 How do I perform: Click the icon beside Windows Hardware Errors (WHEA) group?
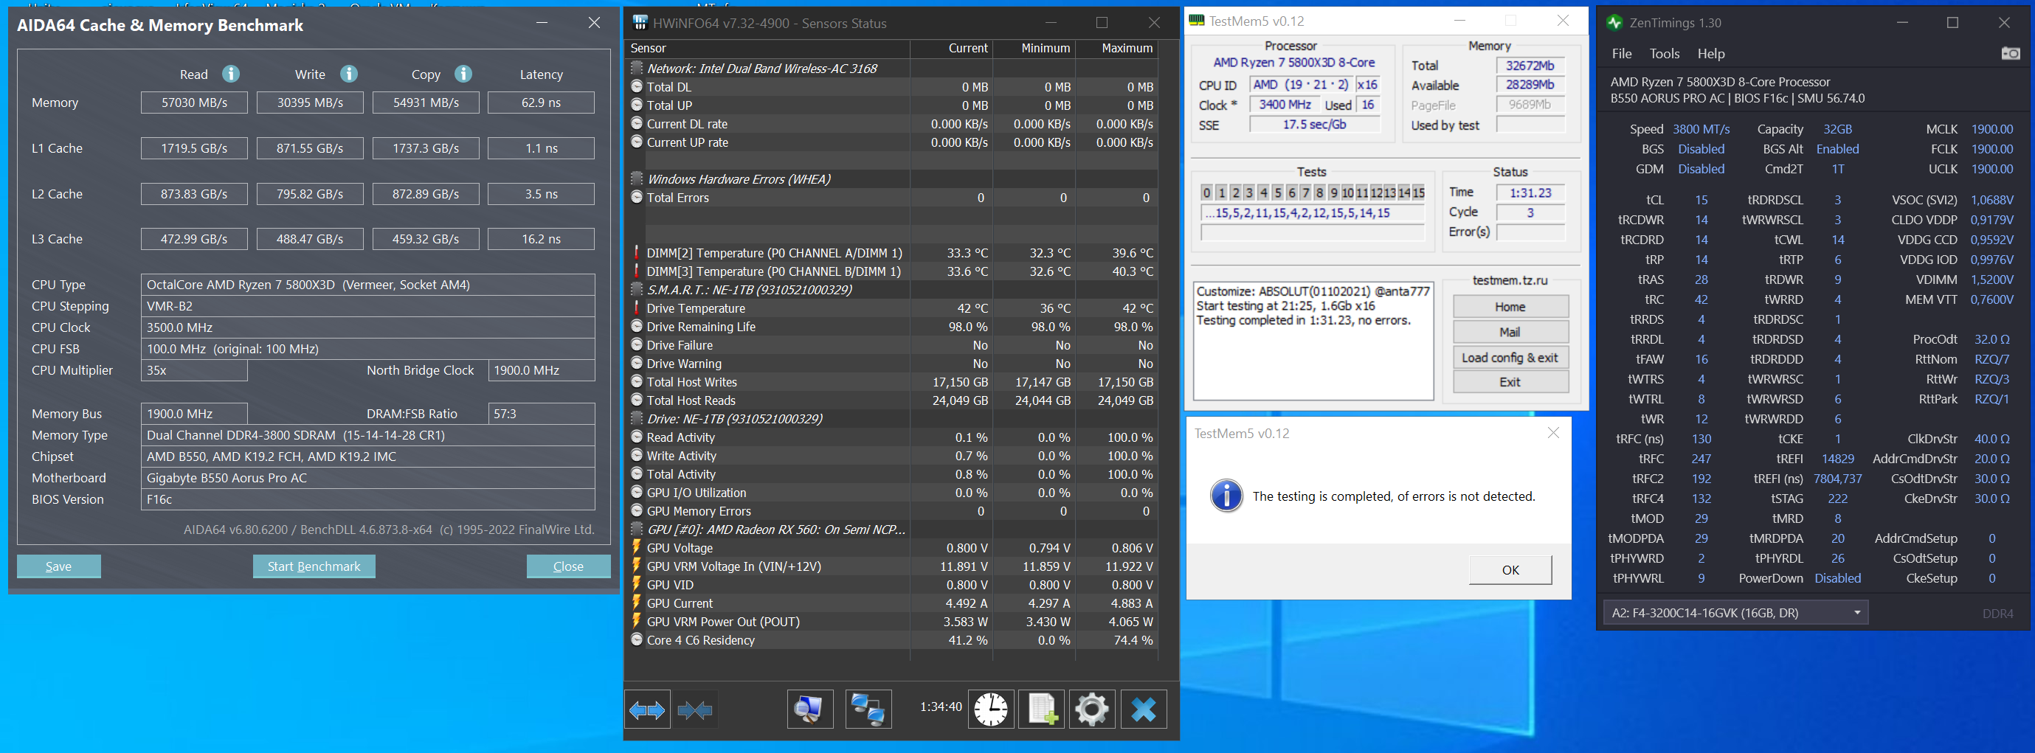637,178
